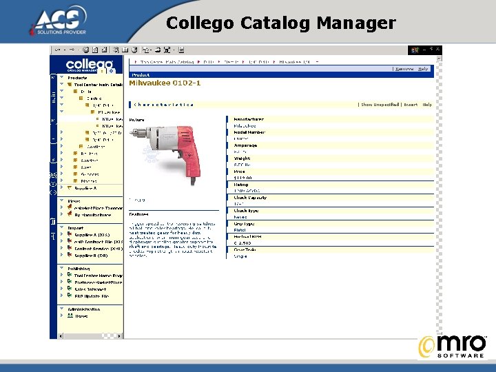Click the Home toolbar icon
496x372 pixels.
[104, 50]
